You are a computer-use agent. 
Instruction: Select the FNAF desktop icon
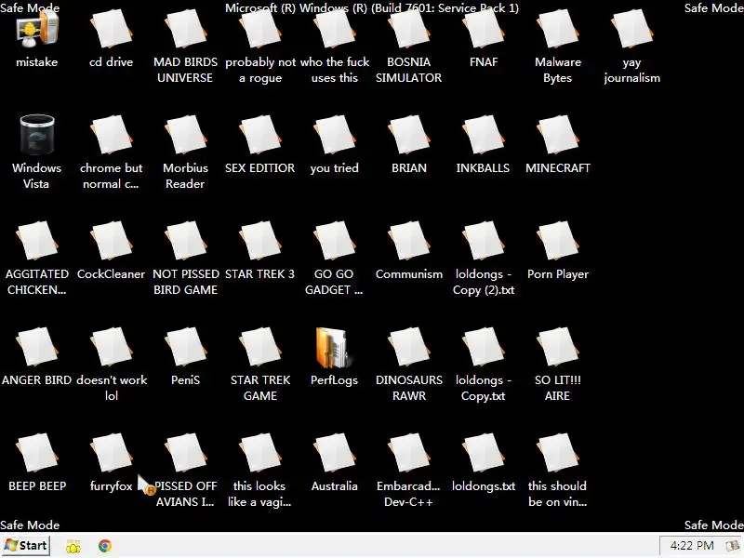[484, 31]
